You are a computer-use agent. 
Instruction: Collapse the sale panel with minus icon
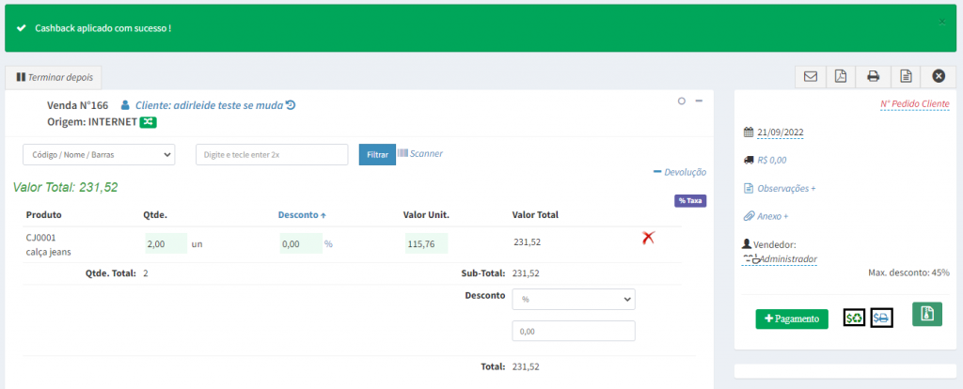click(699, 101)
